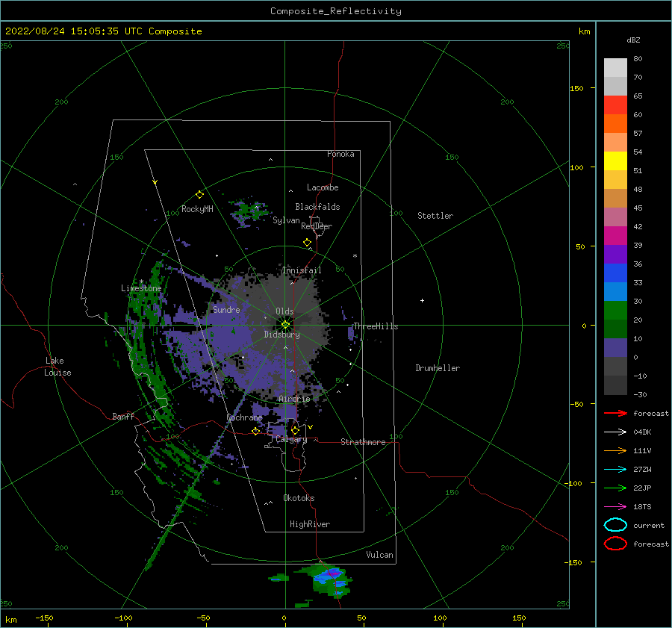
Task: Click the yellow diamond marker near Cochrane
Action: [256, 432]
